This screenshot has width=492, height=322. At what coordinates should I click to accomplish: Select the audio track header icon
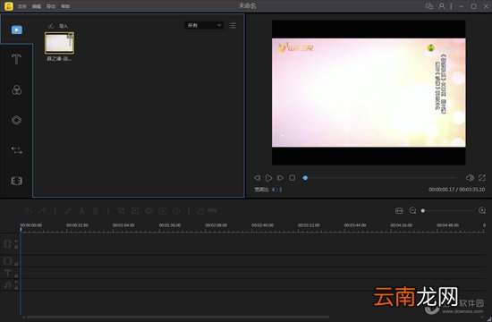pyautogui.click(x=7, y=285)
